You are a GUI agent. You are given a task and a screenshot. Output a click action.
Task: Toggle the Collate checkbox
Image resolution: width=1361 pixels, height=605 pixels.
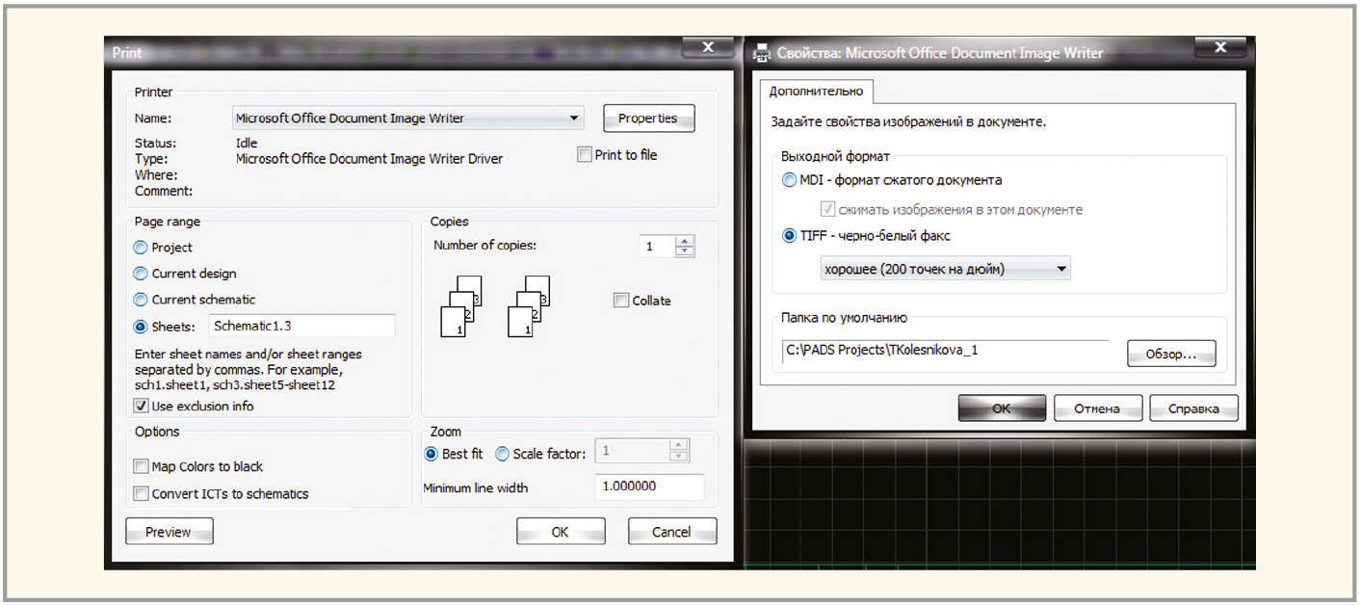pos(621,301)
